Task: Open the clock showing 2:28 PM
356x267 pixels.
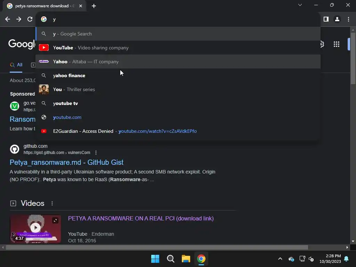Action: (330, 259)
